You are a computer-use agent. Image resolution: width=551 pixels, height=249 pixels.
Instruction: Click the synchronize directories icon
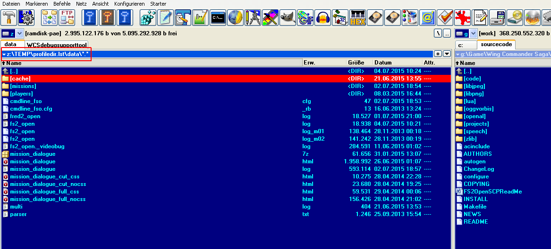(x=49, y=18)
